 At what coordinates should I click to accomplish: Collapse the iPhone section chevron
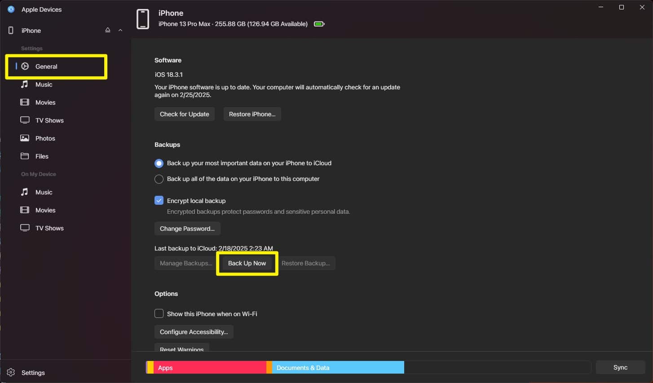pyautogui.click(x=120, y=30)
